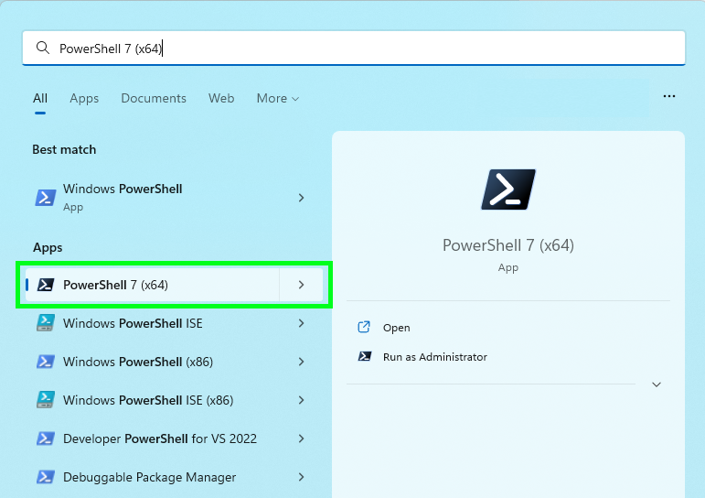Screen dimensions: 705x498
Task: Select the All filter tab
Action: (x=40, y=98)
